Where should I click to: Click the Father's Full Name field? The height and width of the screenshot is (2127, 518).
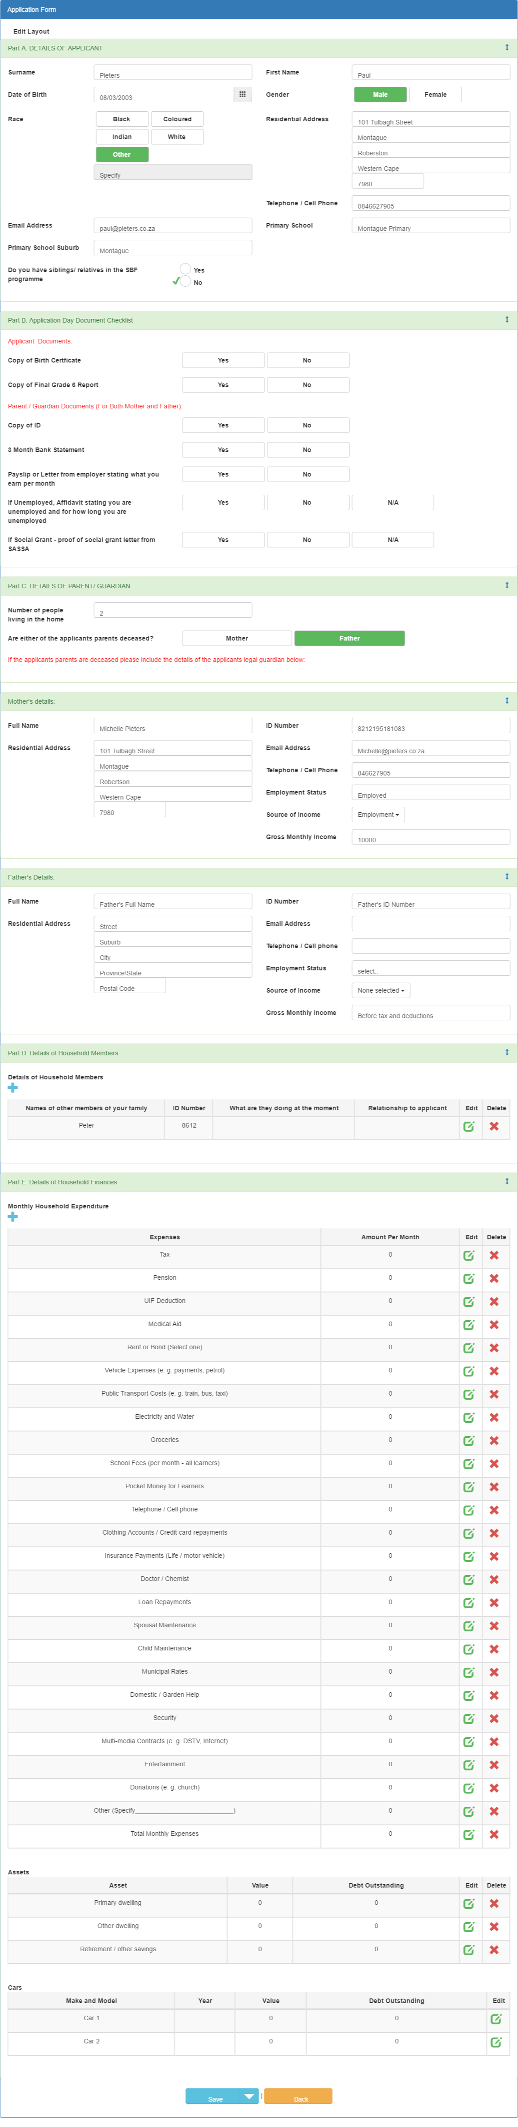[x=173, y=902]
